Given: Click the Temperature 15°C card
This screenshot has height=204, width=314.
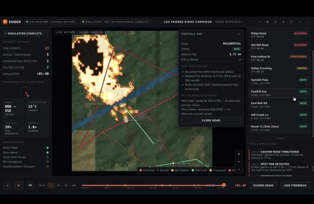Looking at the screenshot, I should point(37,108).
